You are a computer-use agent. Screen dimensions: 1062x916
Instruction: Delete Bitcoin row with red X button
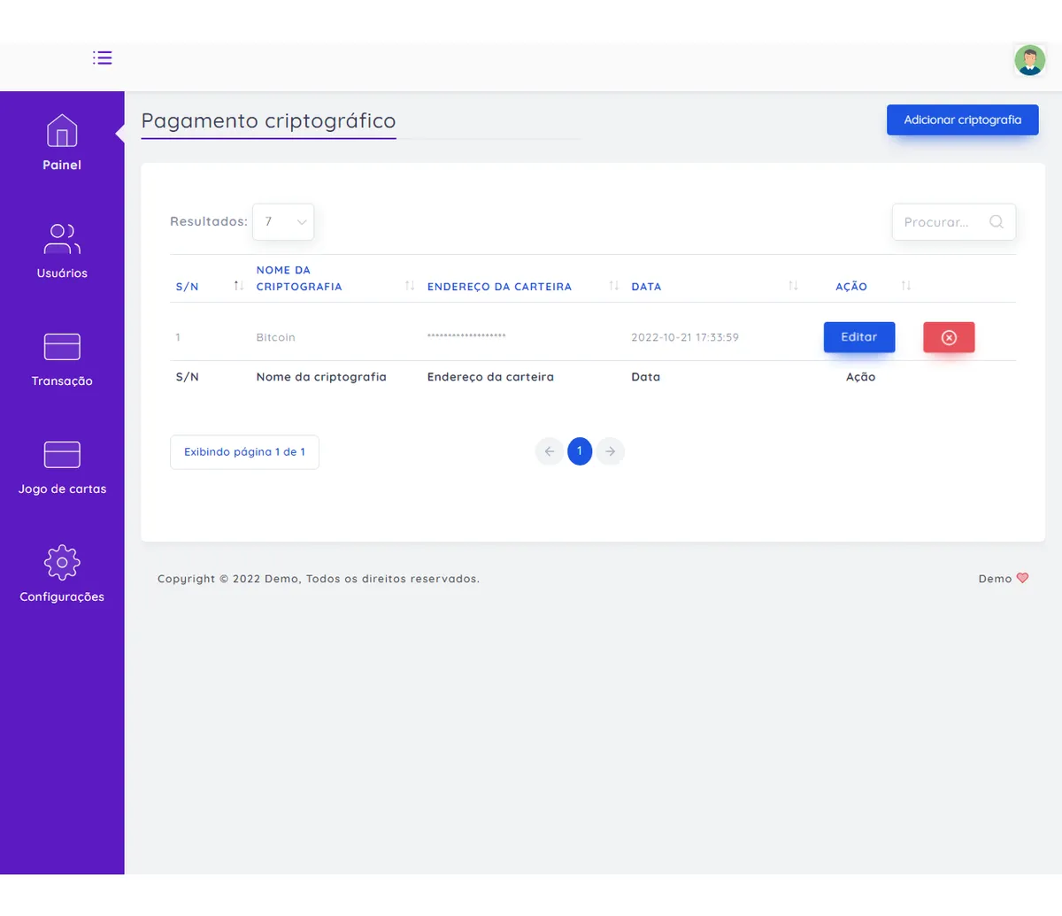point(949,337)
